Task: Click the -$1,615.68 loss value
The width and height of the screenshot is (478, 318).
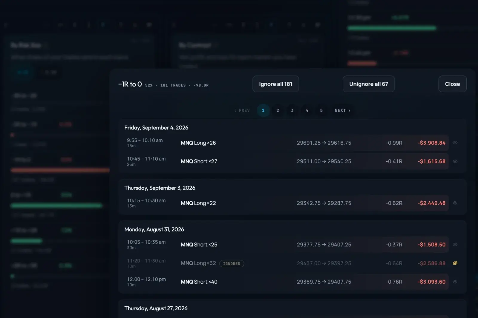Action: (x=431, y=161)
